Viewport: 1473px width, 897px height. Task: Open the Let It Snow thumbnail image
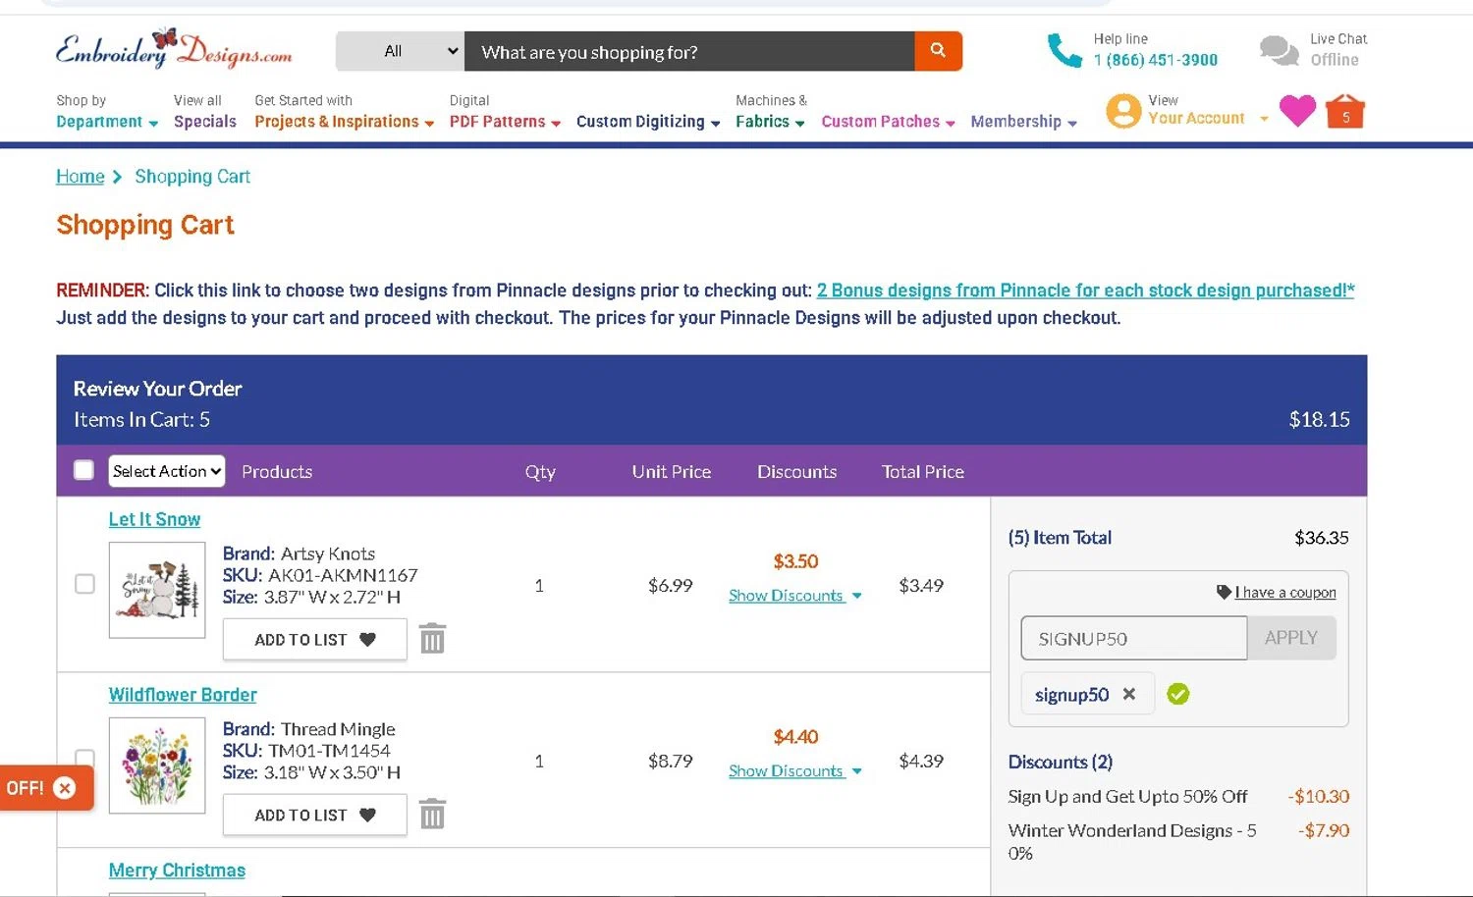click(x=157, y=590)
